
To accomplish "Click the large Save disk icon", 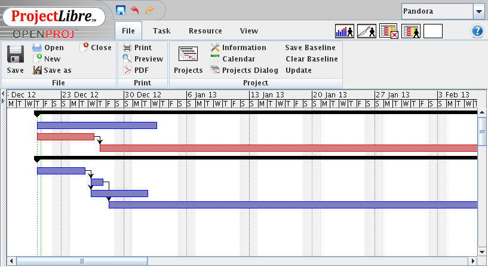I will point(16,55).
